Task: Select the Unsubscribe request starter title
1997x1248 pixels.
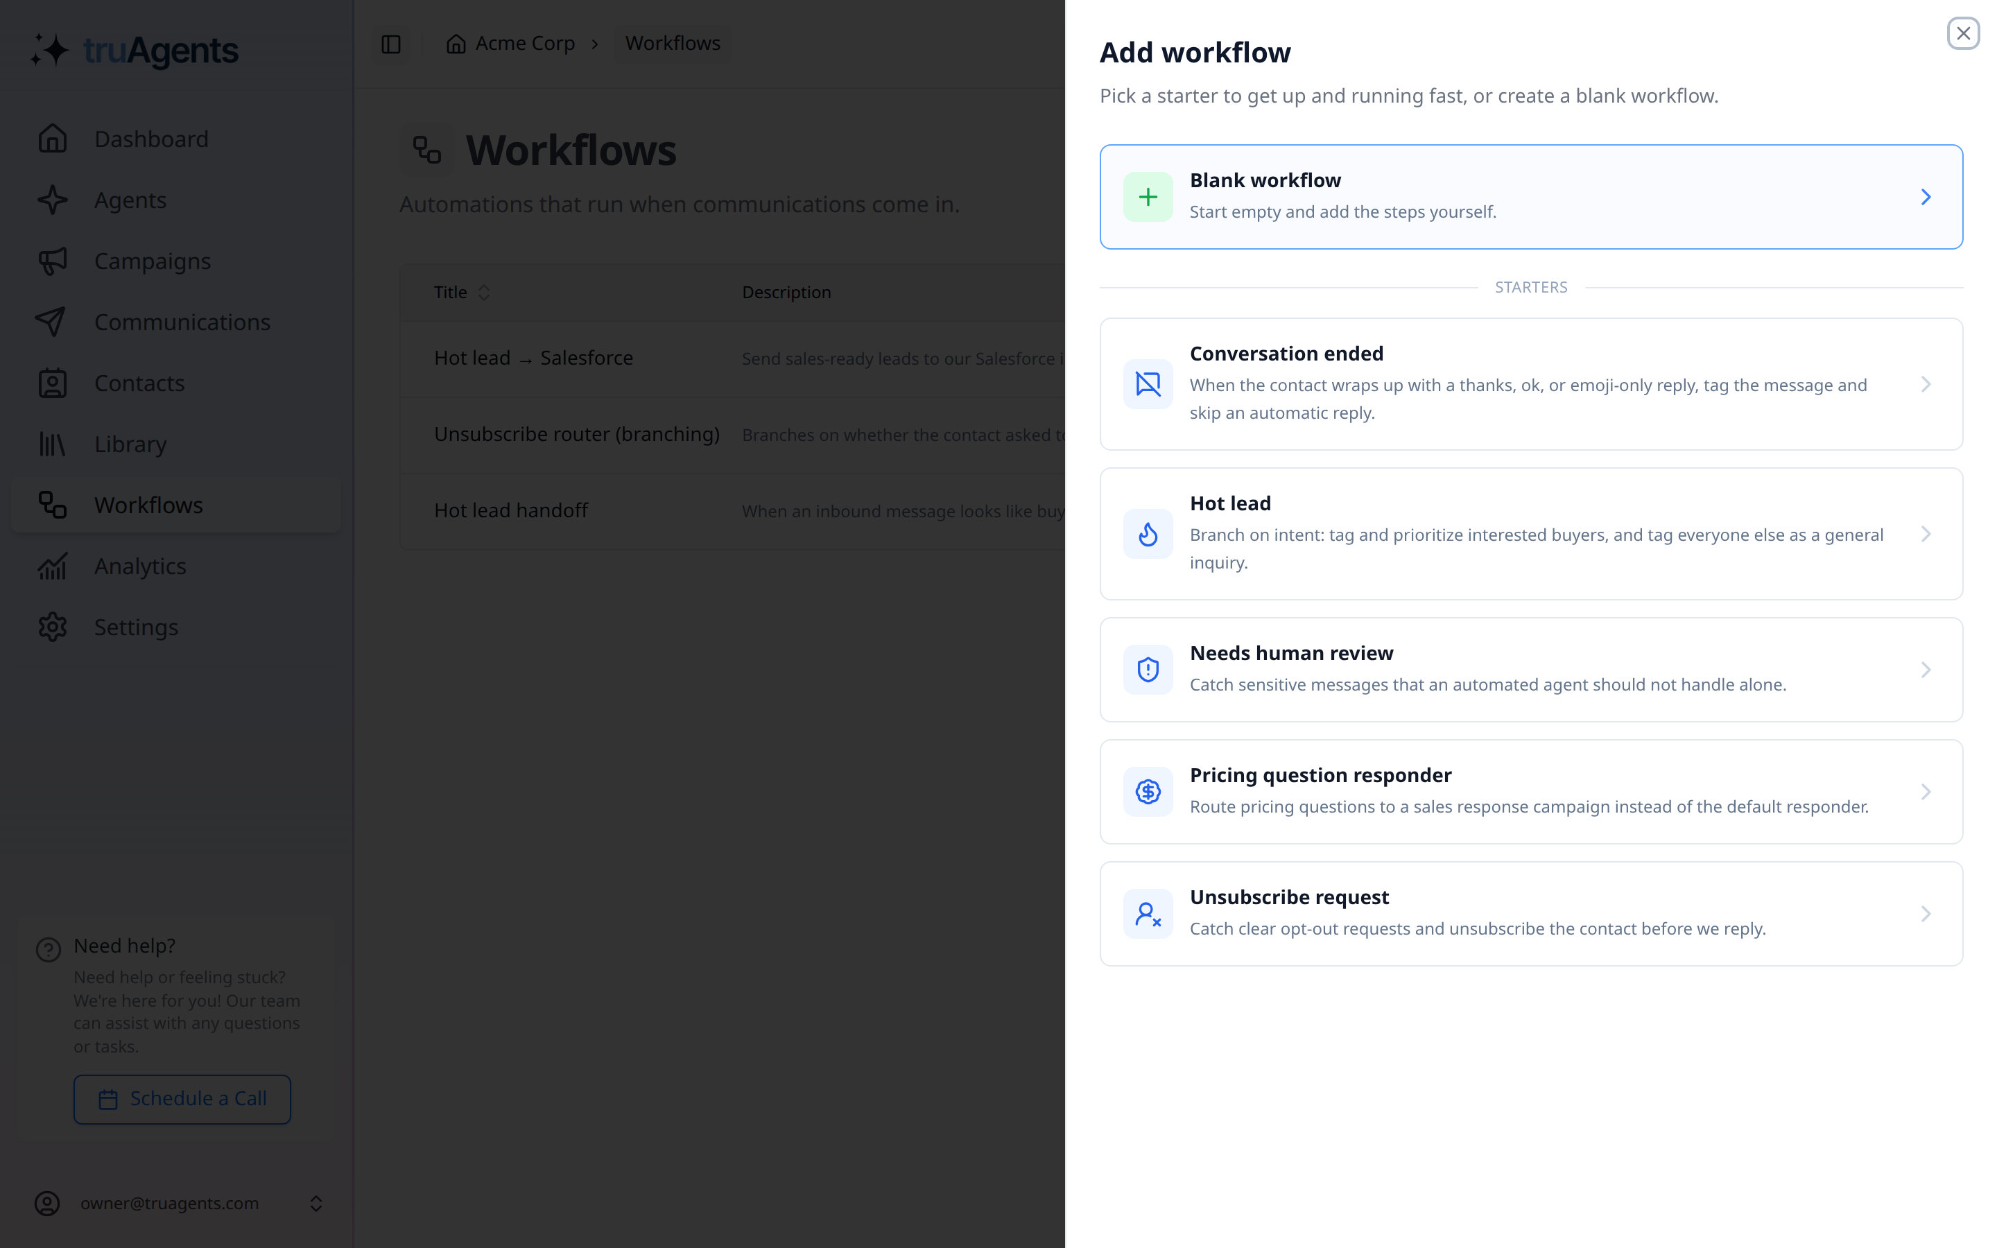Action: click(1289, 897)
